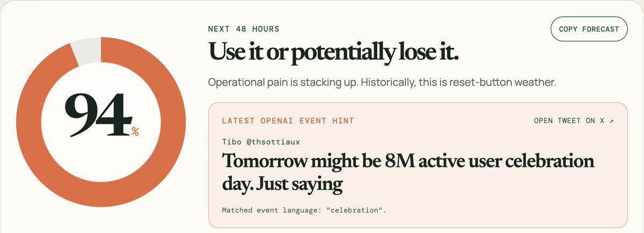Select the grey unfilled segment of the ring
Viewport: 644px width, 233px height.
click(x=86, y=52)
